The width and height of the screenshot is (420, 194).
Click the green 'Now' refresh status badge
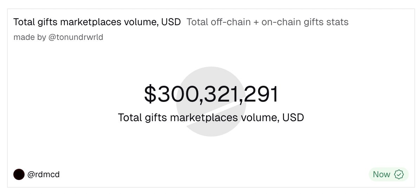tap(388, 174)
